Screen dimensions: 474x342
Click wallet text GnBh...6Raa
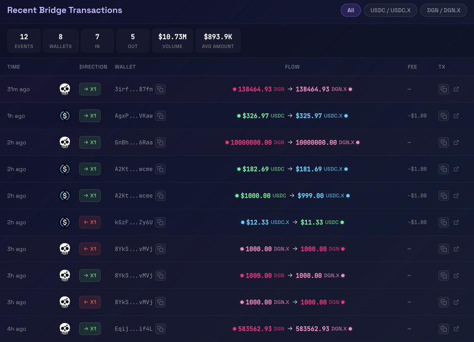click(134, 143)
